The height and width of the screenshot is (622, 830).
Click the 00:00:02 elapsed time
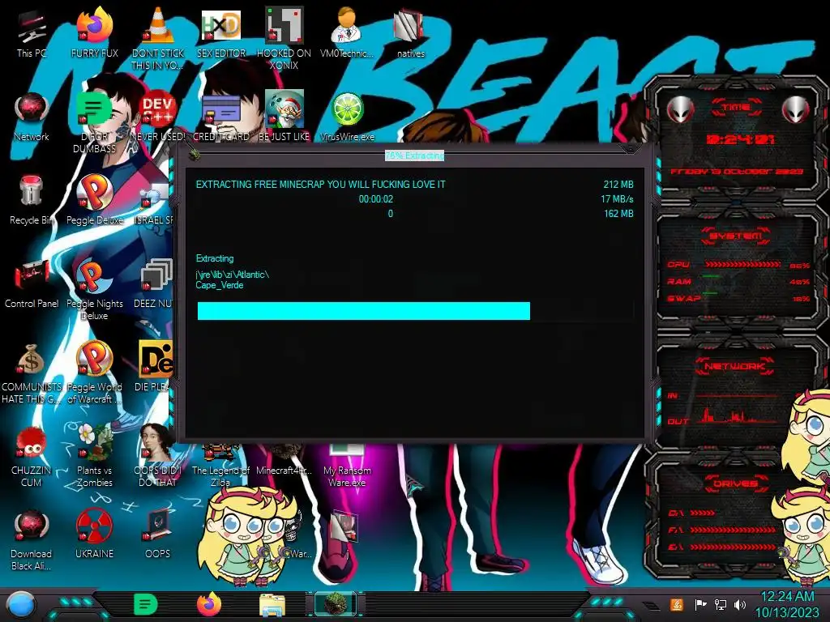point(376,199)
